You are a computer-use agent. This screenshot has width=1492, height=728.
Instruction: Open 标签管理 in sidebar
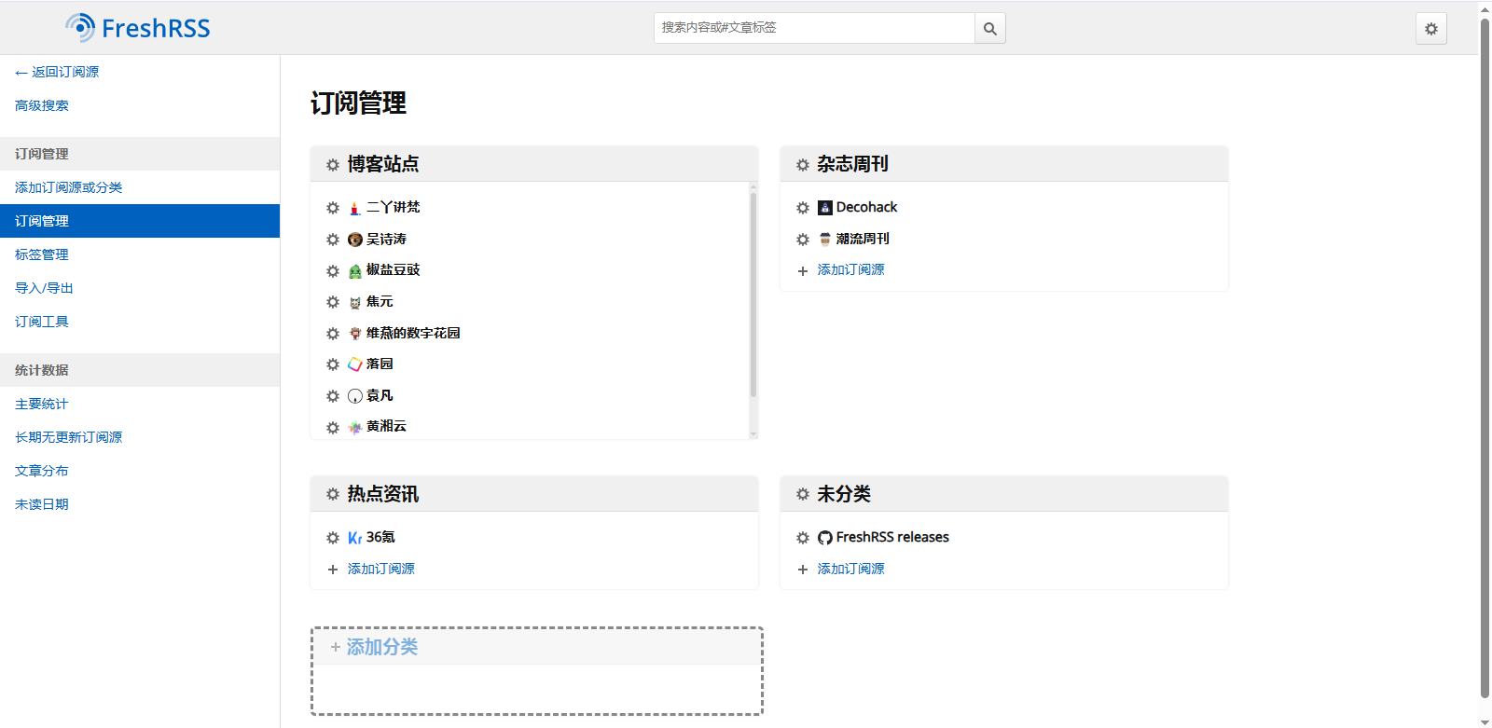(140, 254)
